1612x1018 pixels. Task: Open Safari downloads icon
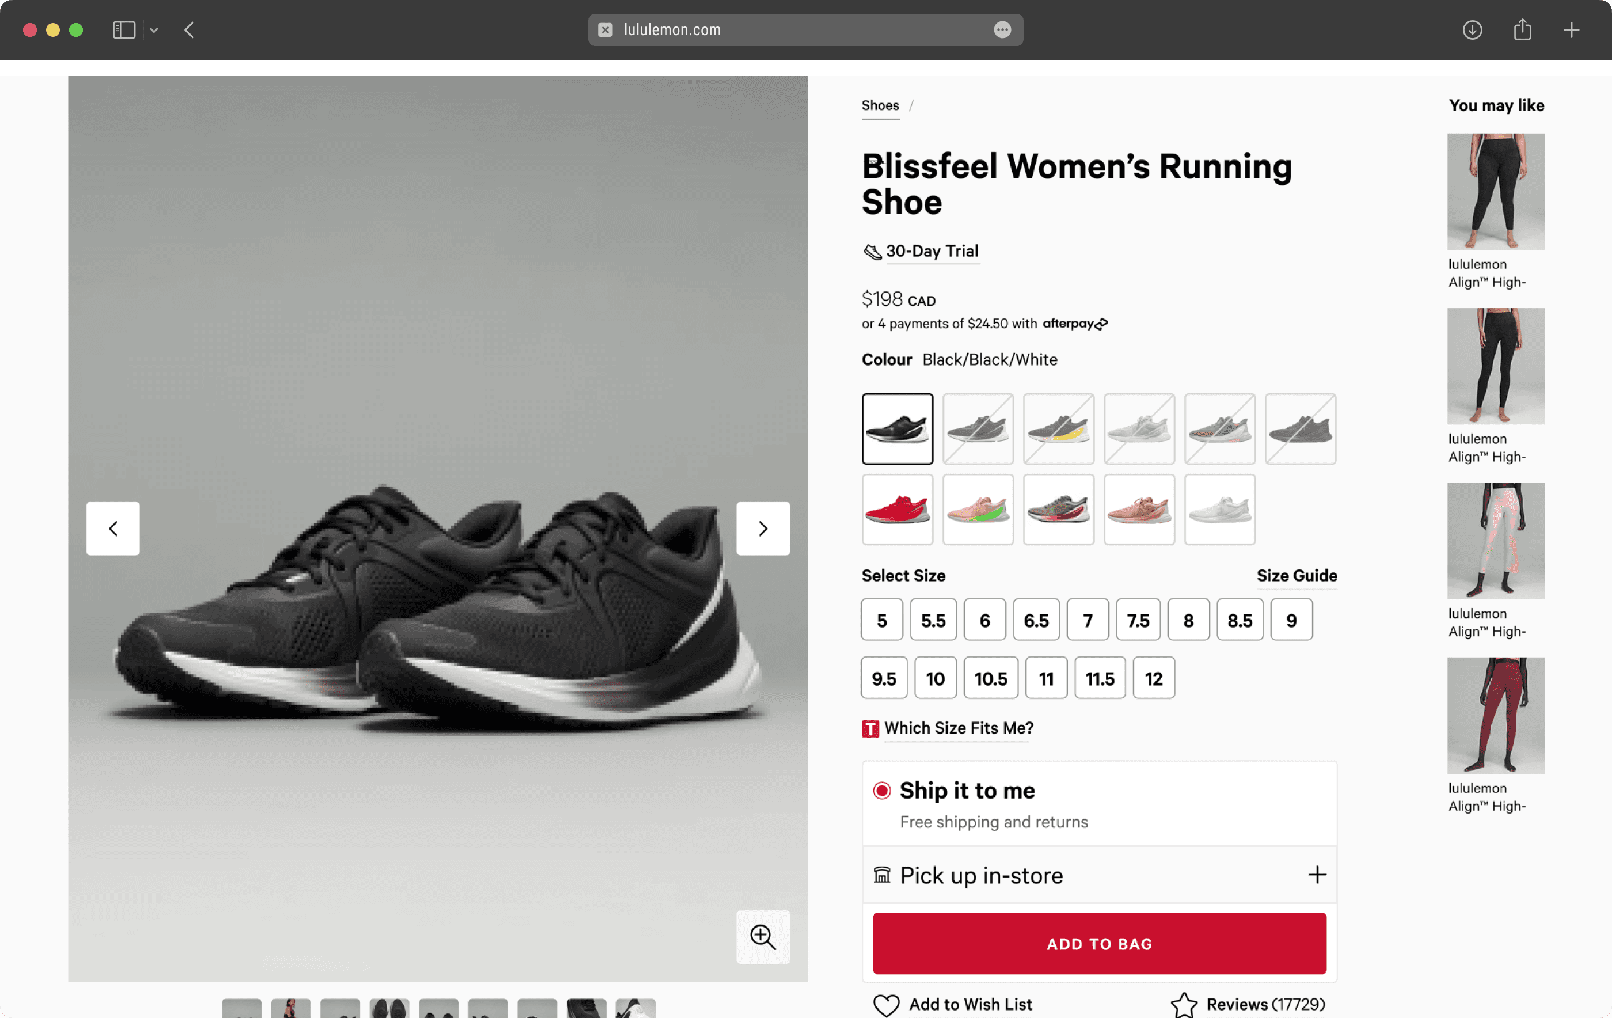pos(1472,30)
